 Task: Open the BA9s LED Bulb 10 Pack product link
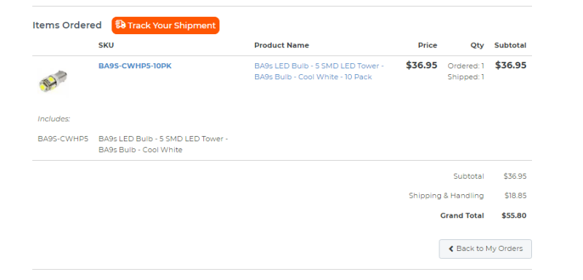pyautogui.click(x=319, y=71)
